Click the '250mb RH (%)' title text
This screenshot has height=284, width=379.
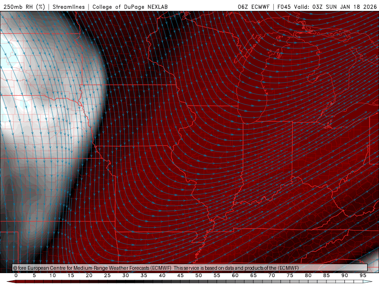(x=24, y=7)
